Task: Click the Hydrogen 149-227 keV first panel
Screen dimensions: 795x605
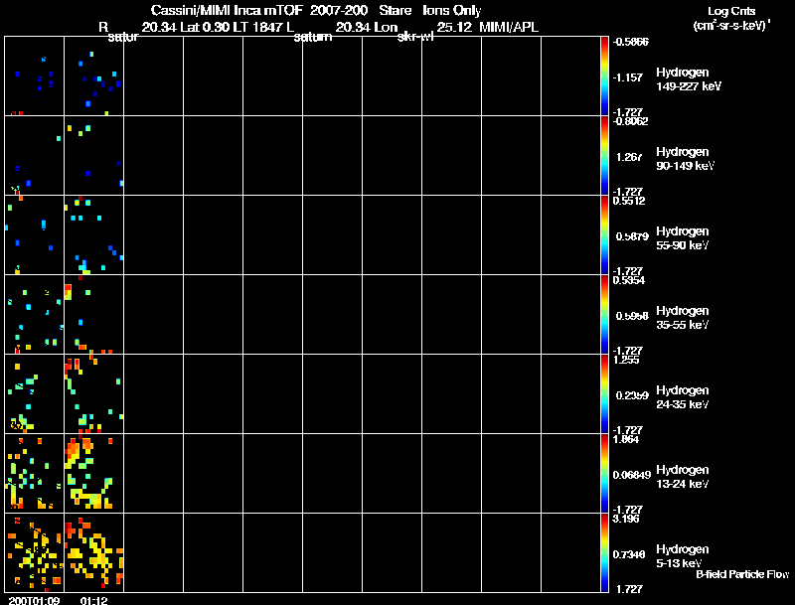Action: tap(35, 76)
